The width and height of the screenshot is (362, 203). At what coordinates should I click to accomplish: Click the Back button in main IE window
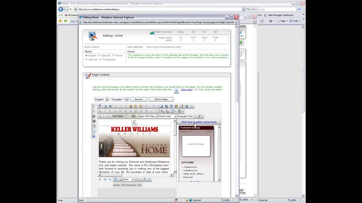point(61,9)
